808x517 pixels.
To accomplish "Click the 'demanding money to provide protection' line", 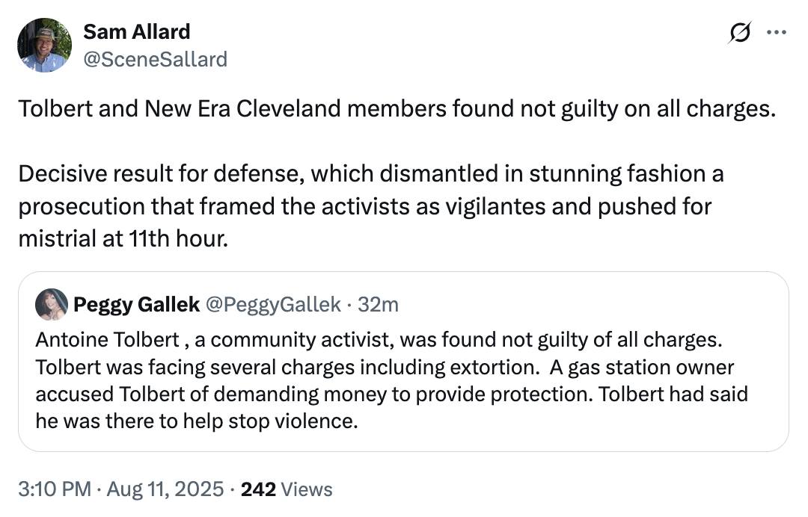I will point(391,394).
